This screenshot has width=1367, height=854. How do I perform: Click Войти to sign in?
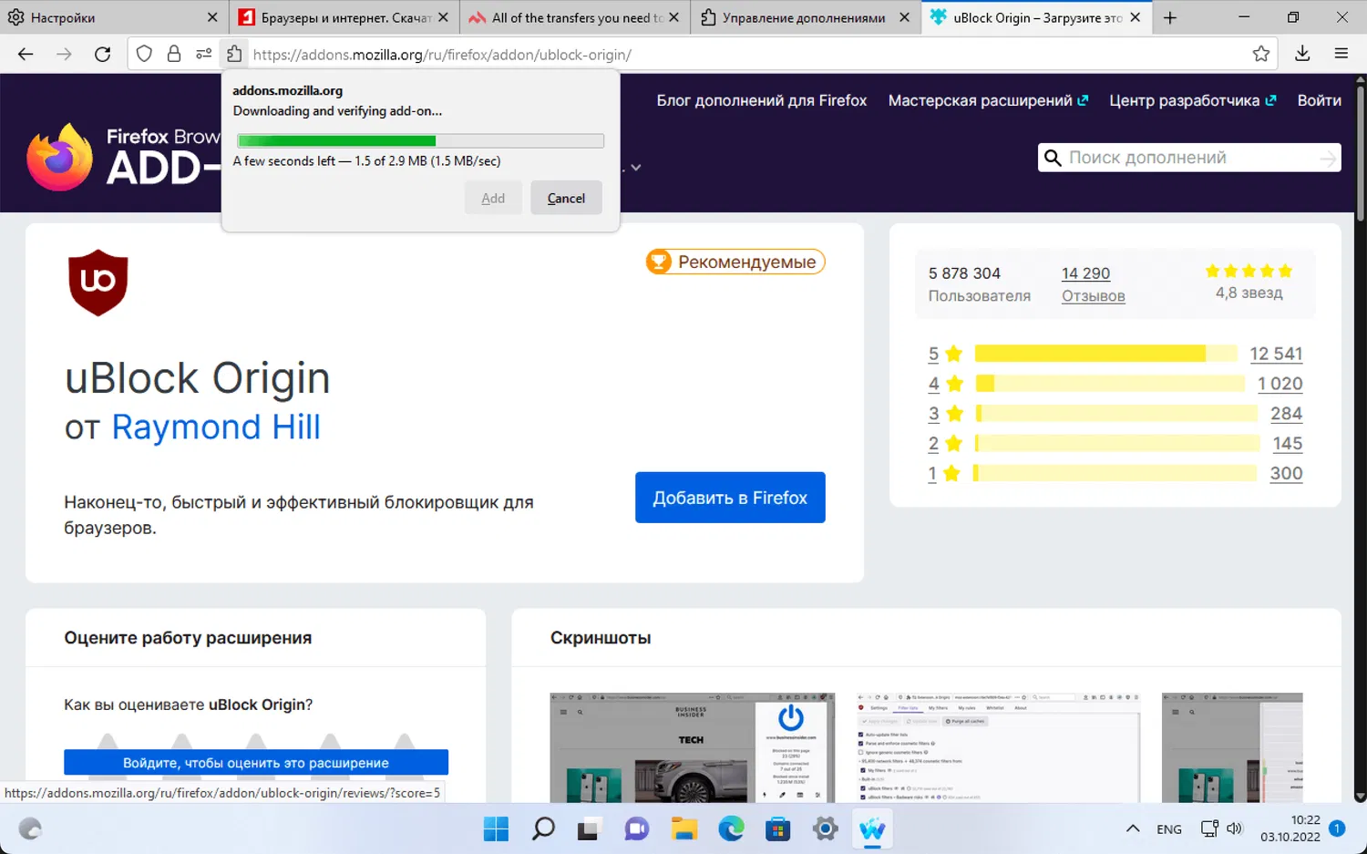(1319, 100)
